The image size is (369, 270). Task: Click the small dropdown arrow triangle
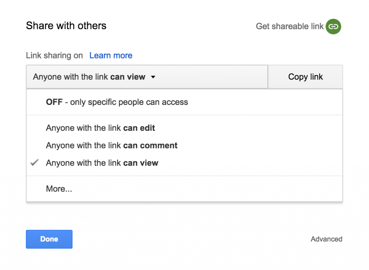point(153,77)
